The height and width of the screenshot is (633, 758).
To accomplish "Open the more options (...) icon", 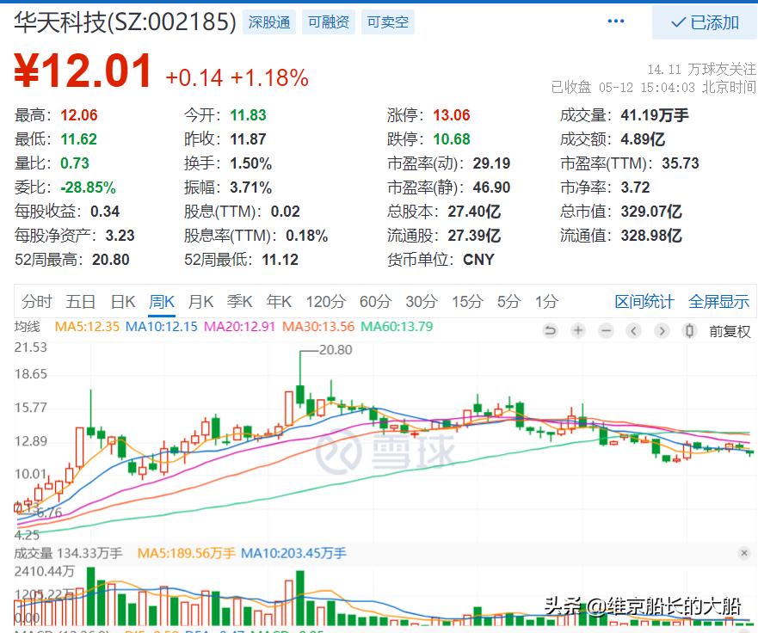I will (x=615, y=21).
